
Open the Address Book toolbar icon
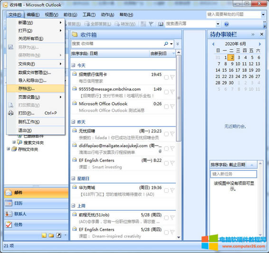point(161,24)
